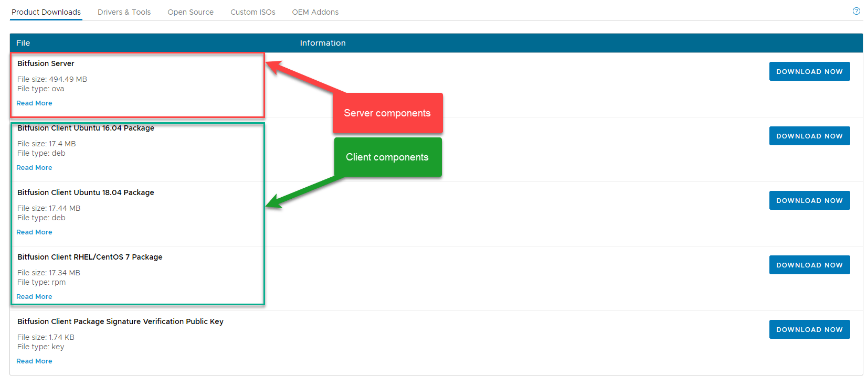
Task: Click the Signature Verification Public Key title
Action: pos(120,321)
